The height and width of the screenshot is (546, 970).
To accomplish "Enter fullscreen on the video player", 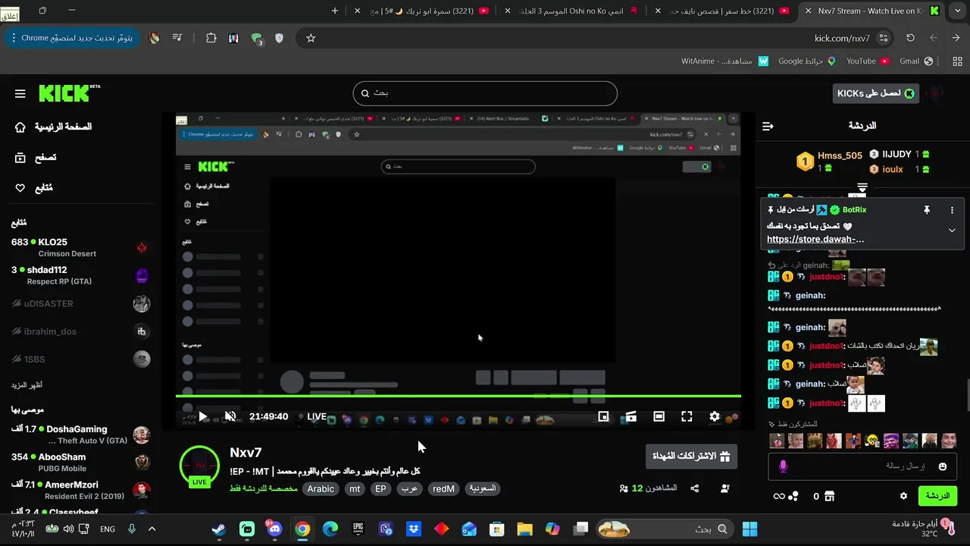I will click(x=687, y=416).
